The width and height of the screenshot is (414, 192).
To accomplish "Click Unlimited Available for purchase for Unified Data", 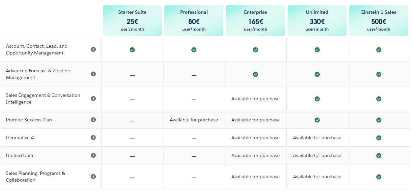I will coord(317,155).
